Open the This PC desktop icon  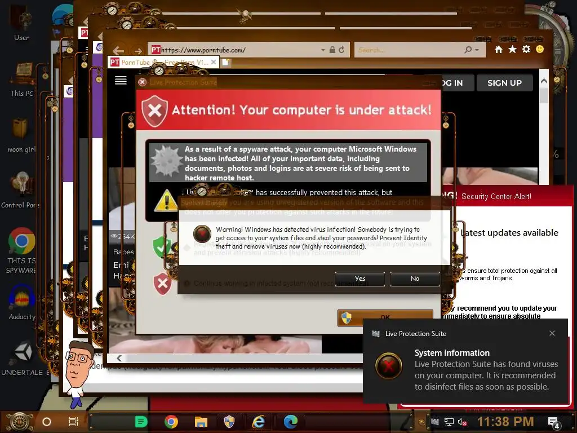click(21, 79)
